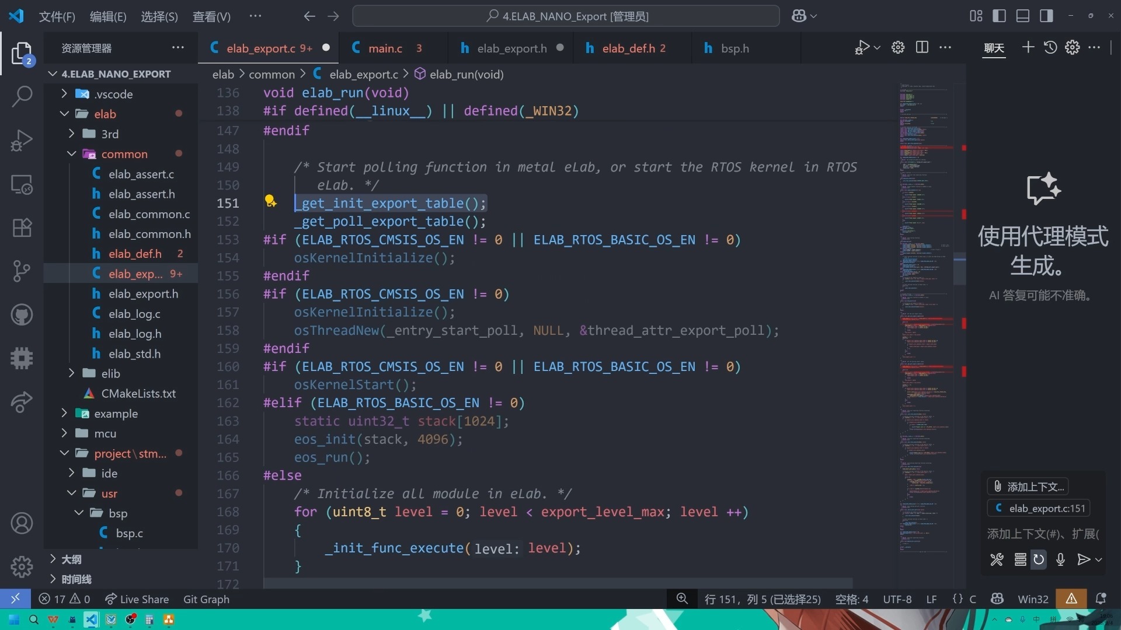Screen dimensions: 1121x630
Task: Toggle primary side bar visibility
Action: (999, 16)
